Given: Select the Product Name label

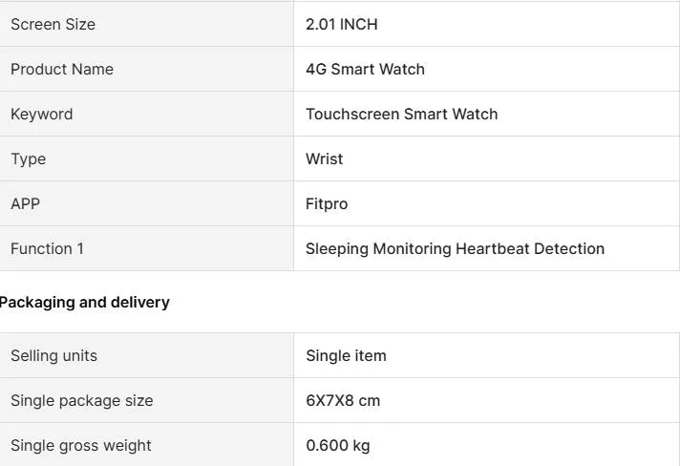Looking at the screenshot, I should (61, 69).
